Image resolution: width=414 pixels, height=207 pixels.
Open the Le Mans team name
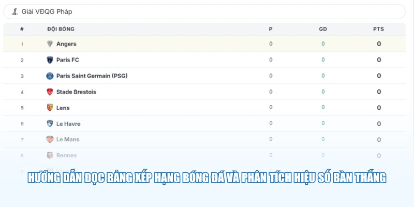coord(68,139)
